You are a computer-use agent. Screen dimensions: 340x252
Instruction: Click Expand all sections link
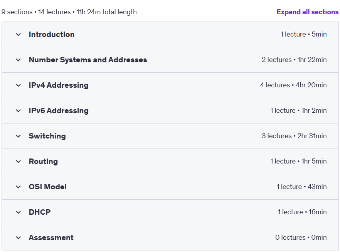pos(308,12)
